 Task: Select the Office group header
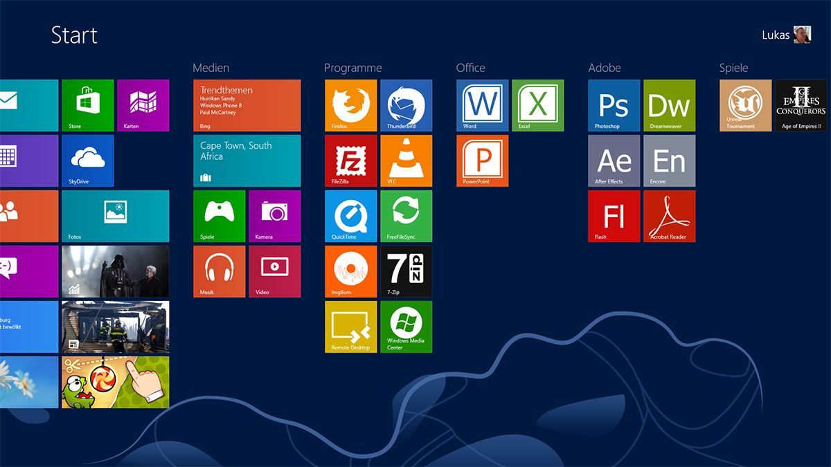coord(470,68)
